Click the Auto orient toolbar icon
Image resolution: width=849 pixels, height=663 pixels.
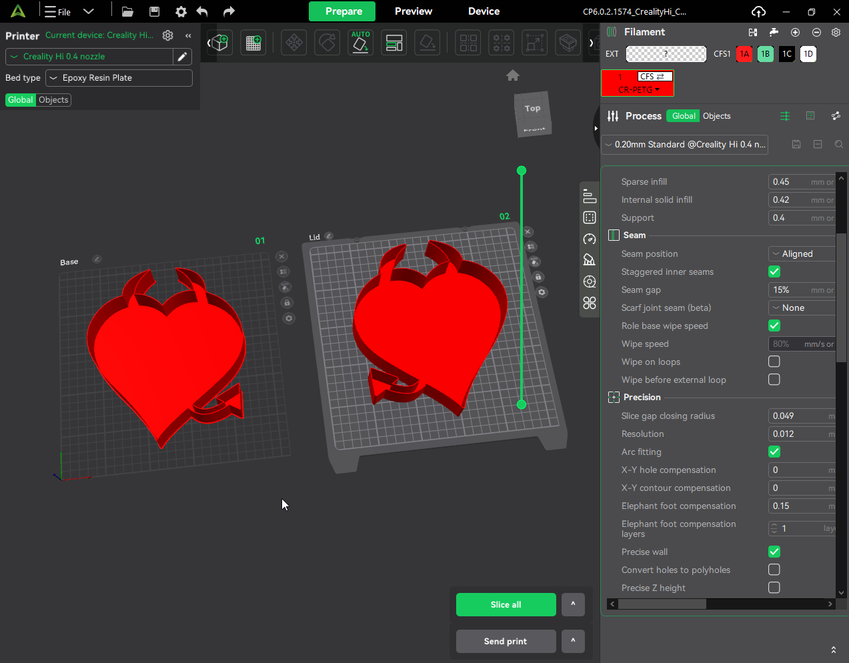[360, 43]
